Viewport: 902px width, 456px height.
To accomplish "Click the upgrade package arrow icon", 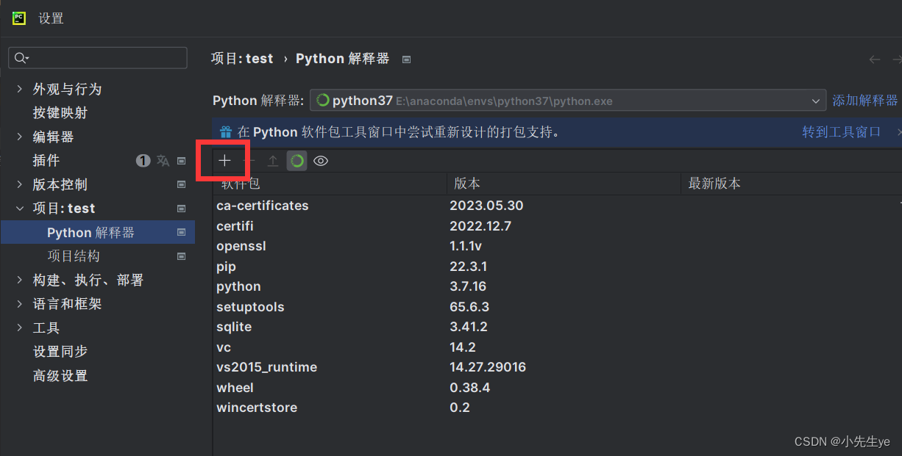I will coord(272,160).
